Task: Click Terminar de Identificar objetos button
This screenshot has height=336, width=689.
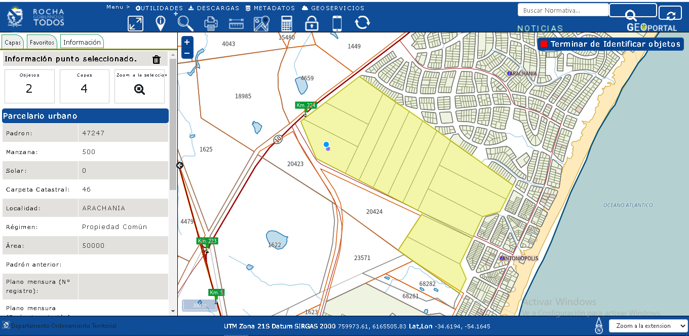Action: (610, 44)
